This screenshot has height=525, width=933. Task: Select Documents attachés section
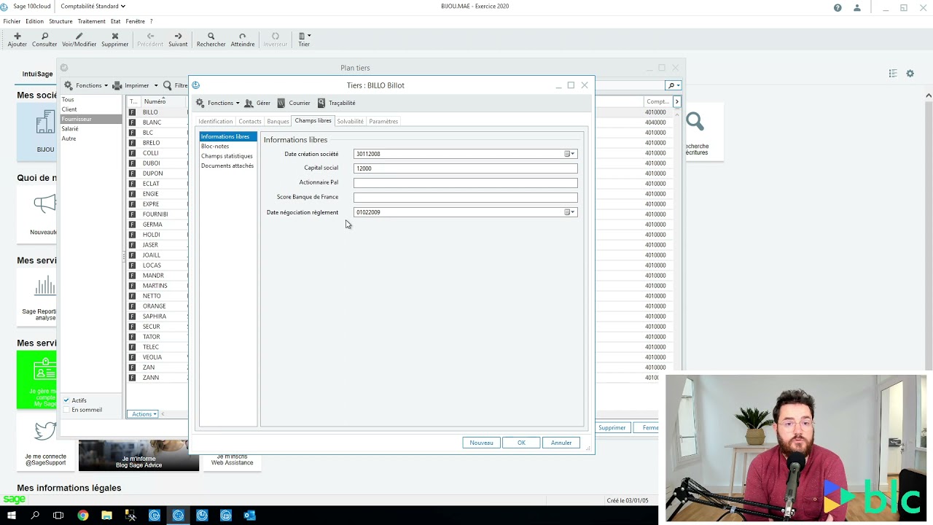(227, 166)
